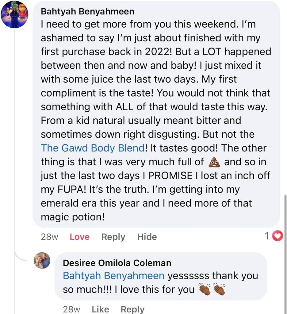Image resolution: width=287 pixels, height=314 pixels.
Task: Click the poop emoji in the comment
Action: pyautogui.click(x=214, y=162)
